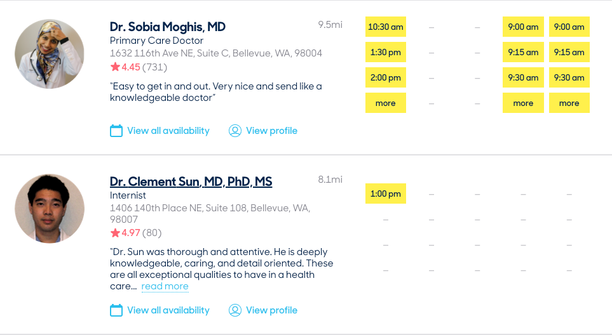612x335 pixels.
Task: Book 10:30 am slot with Dr. Moghis
Action: click(386, 27)
